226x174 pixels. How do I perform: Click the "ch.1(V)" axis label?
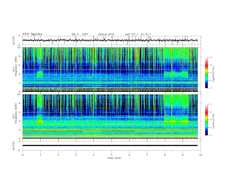pos(14,40)
